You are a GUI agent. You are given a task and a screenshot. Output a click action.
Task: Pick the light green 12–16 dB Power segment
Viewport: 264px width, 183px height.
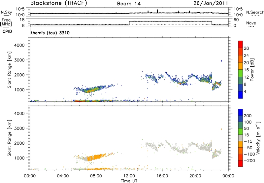[x=241, y=73]
